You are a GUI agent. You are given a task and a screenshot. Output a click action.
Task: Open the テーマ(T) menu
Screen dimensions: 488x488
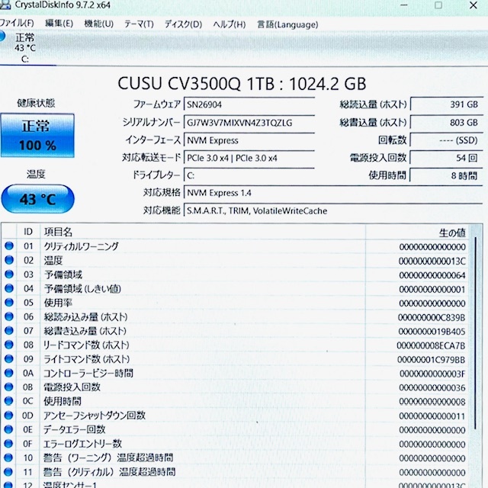[138, 24]
